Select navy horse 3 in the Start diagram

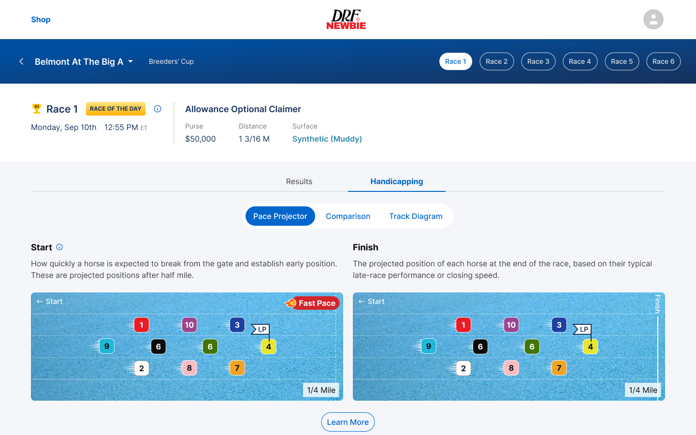click(237, 325)
